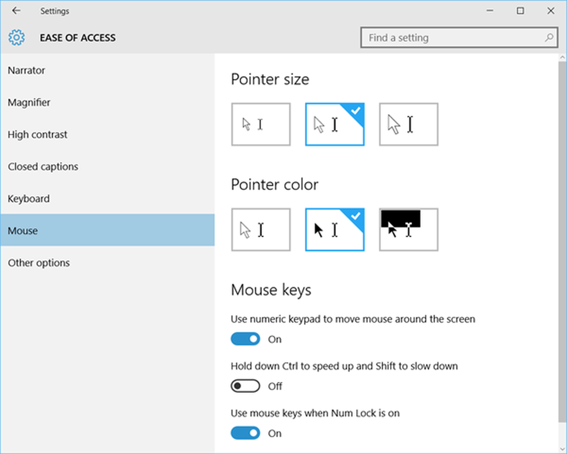
Task: Pick the black pointer color
Action: (335, 230)
